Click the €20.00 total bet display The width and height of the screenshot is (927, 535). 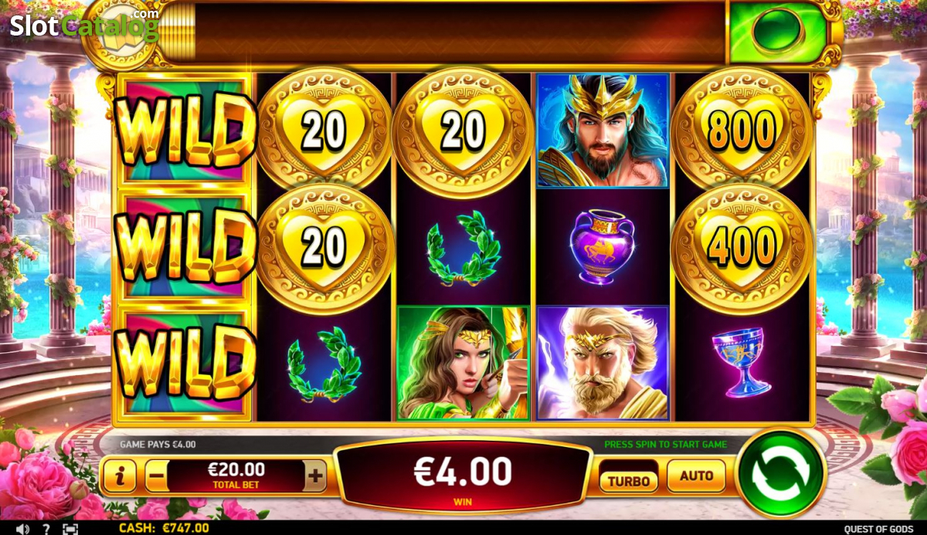(x=236, y=475)
